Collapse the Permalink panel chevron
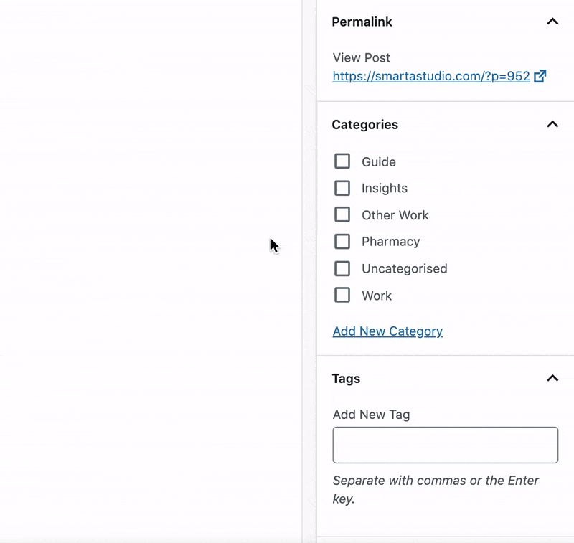Viewport: 574px width, 543px height. tap(552, 22)
